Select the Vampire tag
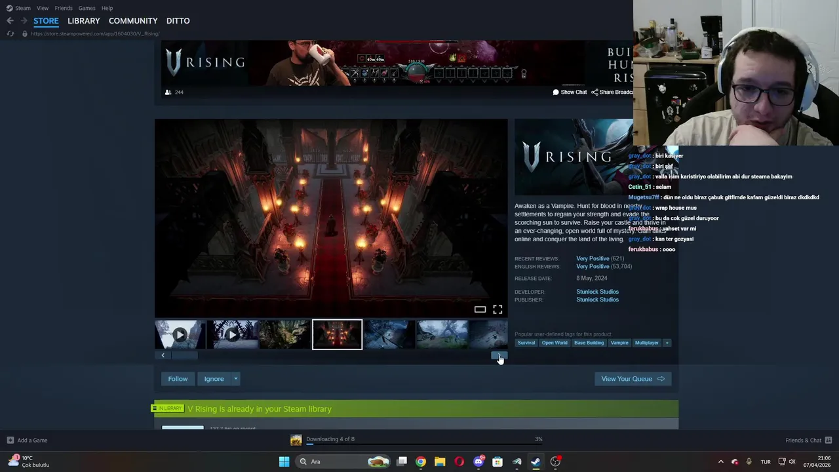839x472 pixels. tap(619, 343)
